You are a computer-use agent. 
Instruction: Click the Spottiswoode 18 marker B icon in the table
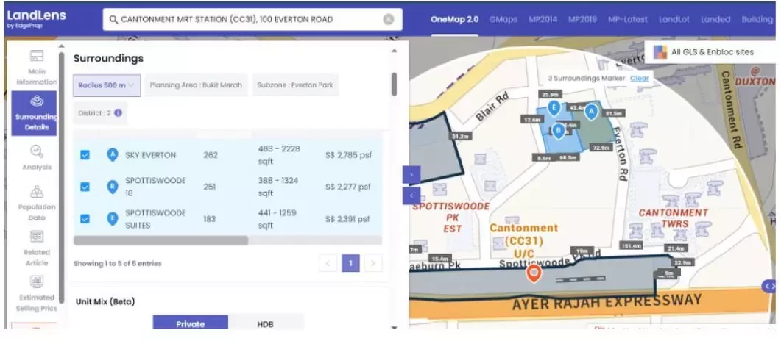click(113, 187)
